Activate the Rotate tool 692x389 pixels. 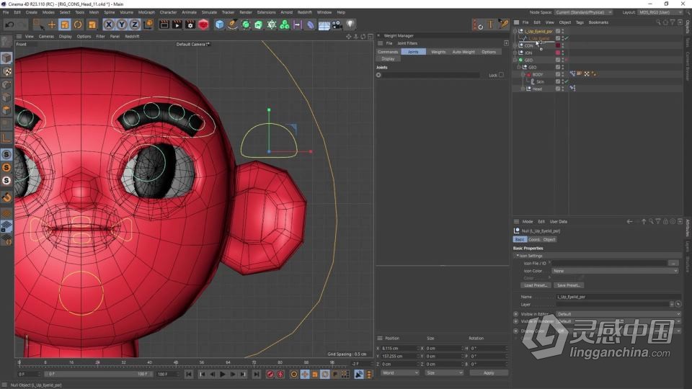(x=78, y=24)
